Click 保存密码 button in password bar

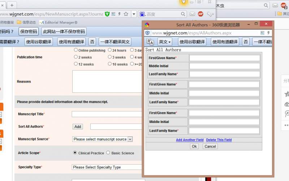tap(29, 31)
